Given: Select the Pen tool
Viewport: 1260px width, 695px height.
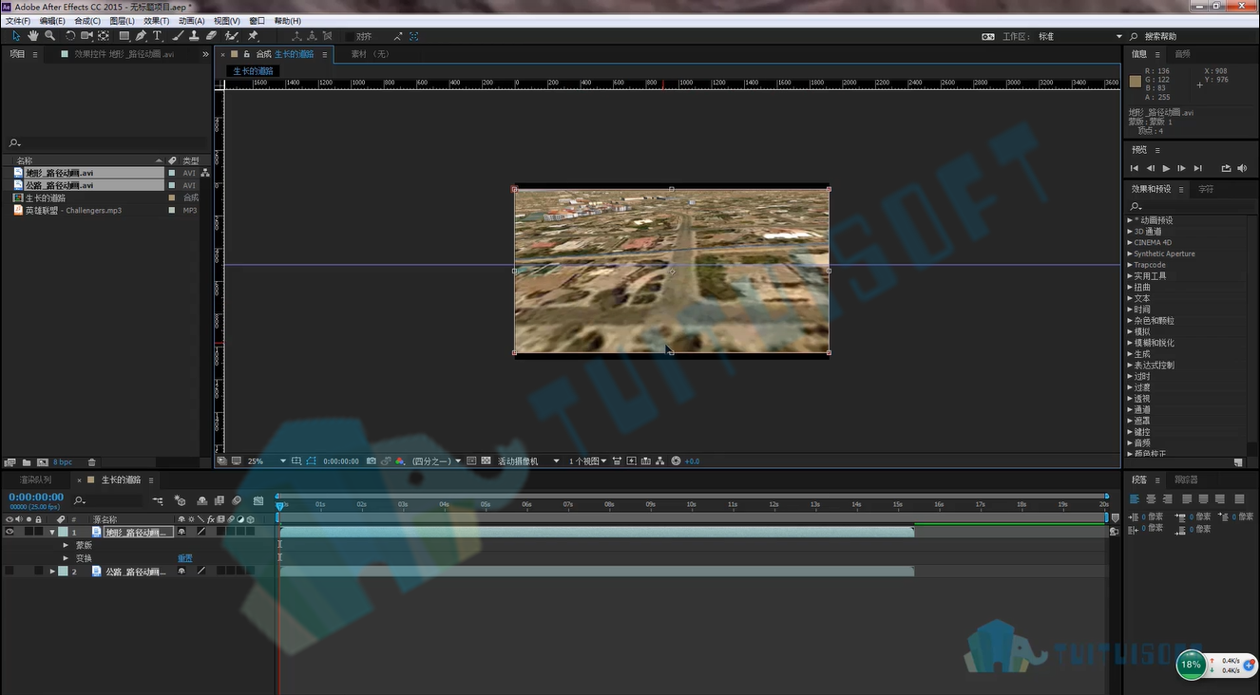Looking at the screenshot, I should pos(141,36).
